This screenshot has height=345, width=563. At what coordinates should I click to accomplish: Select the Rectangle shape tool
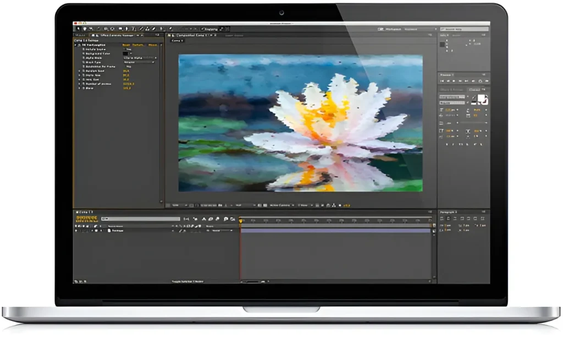pos(120,29)
